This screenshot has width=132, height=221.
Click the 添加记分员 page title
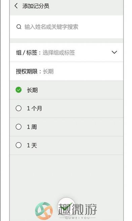(36, 6)
